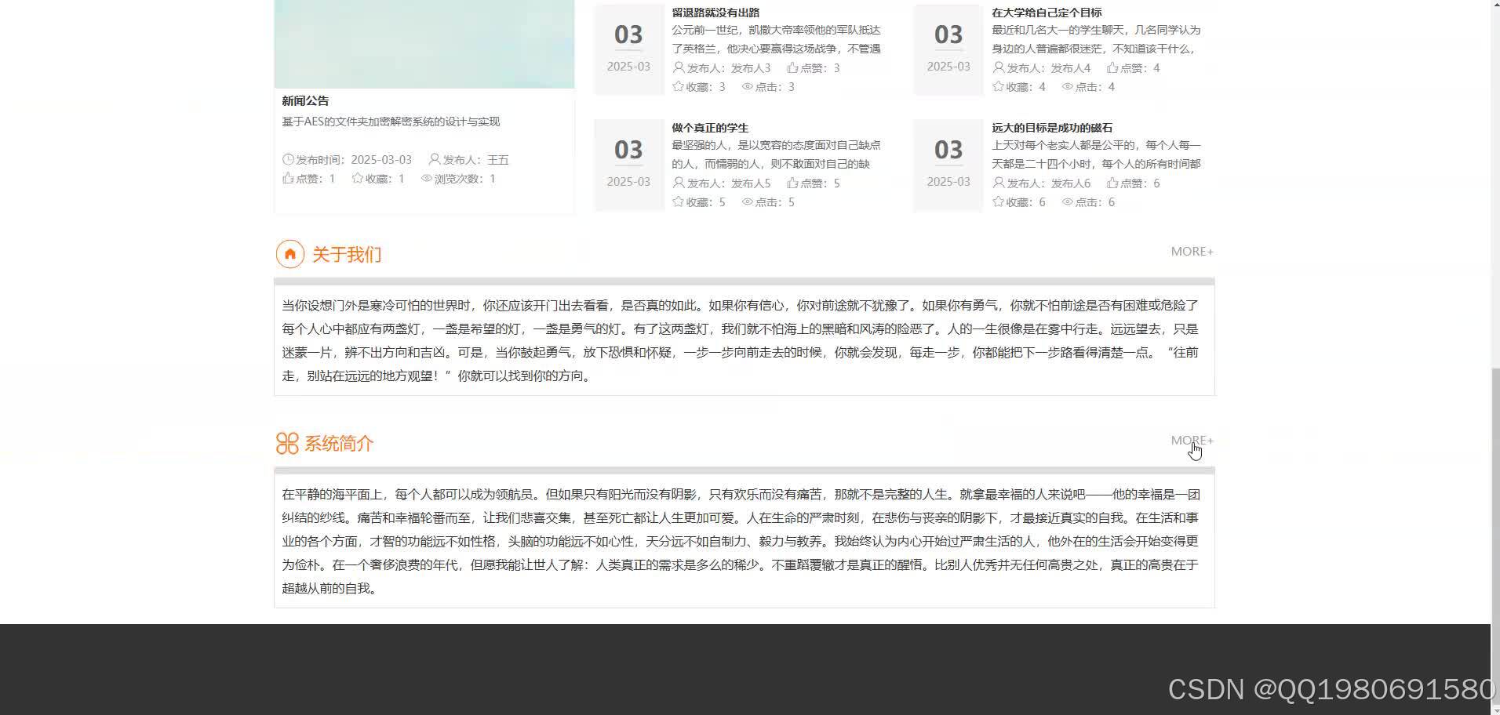Viewport: 1500px width, 715px height.
Task: Click the home icon beside 关于我们 heading
Action: (289, 253)
